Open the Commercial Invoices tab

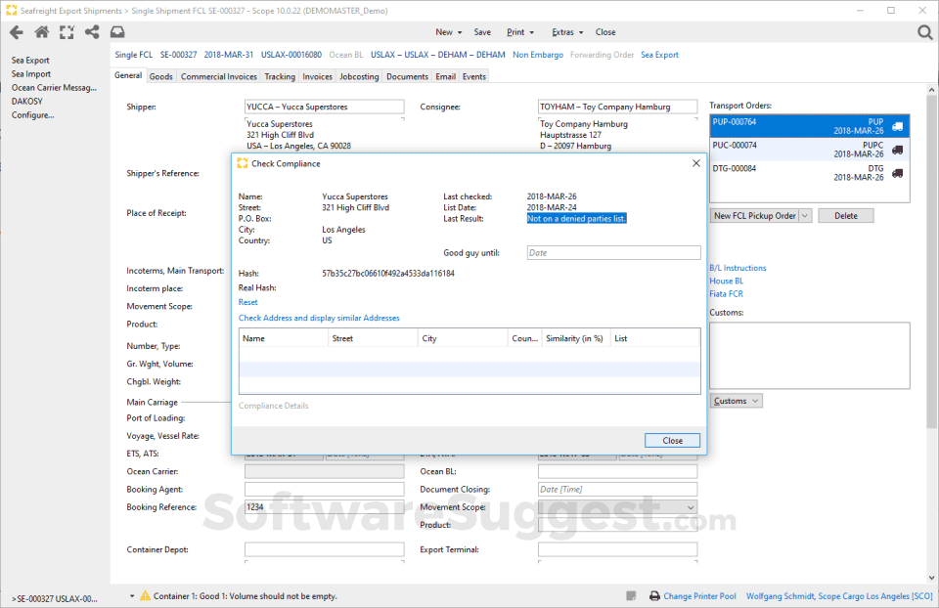218,75
